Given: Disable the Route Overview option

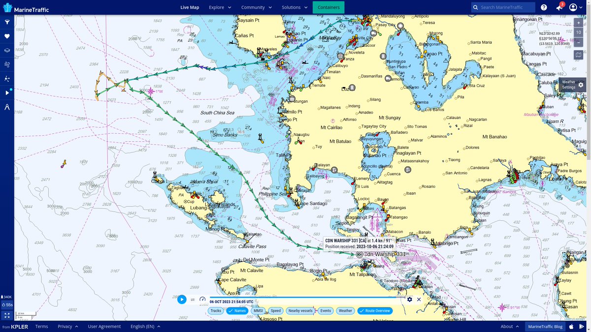Looking at the screenshot, I should [x=375, y=311].
